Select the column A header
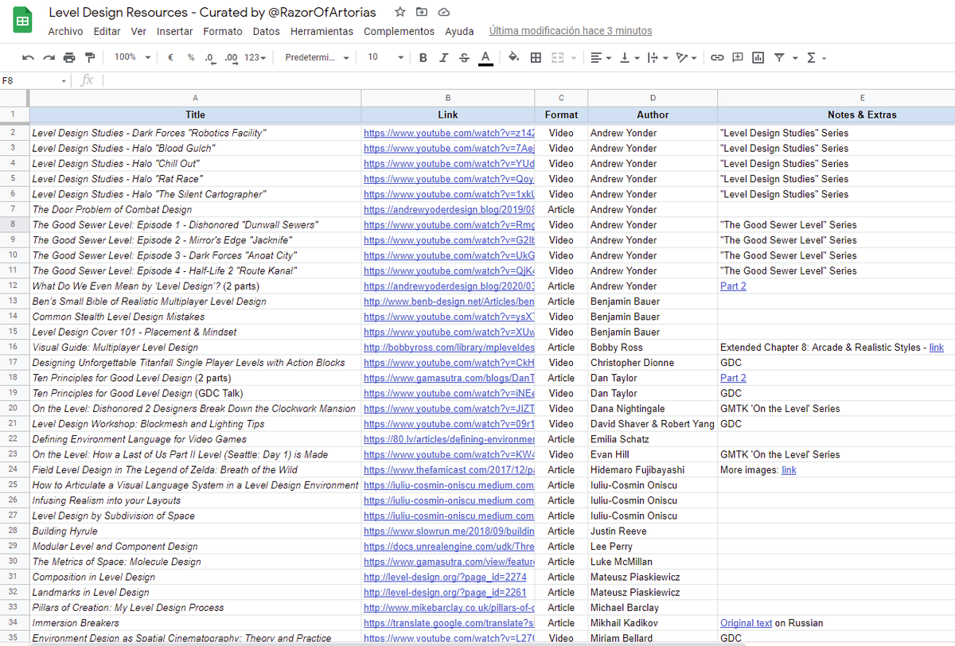 coord(195,98)
